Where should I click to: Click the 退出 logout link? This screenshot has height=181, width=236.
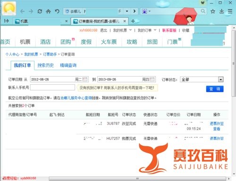[x=103, y=30]
